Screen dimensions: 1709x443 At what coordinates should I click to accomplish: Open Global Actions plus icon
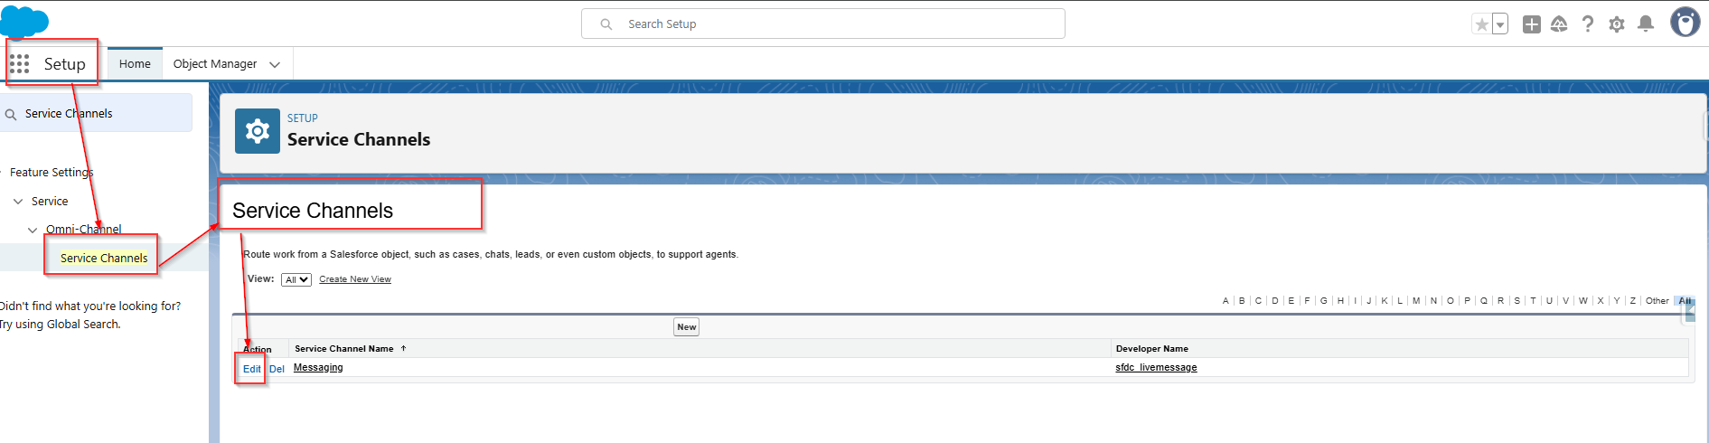(x=1531, y=24)
